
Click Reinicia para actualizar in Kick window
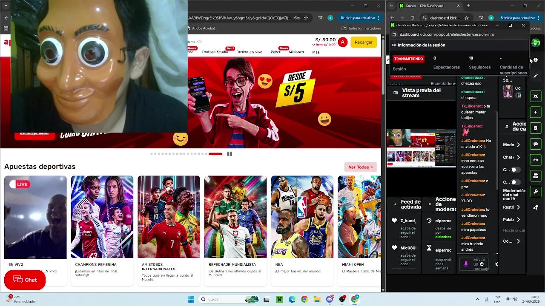click(x=517, y=18)
